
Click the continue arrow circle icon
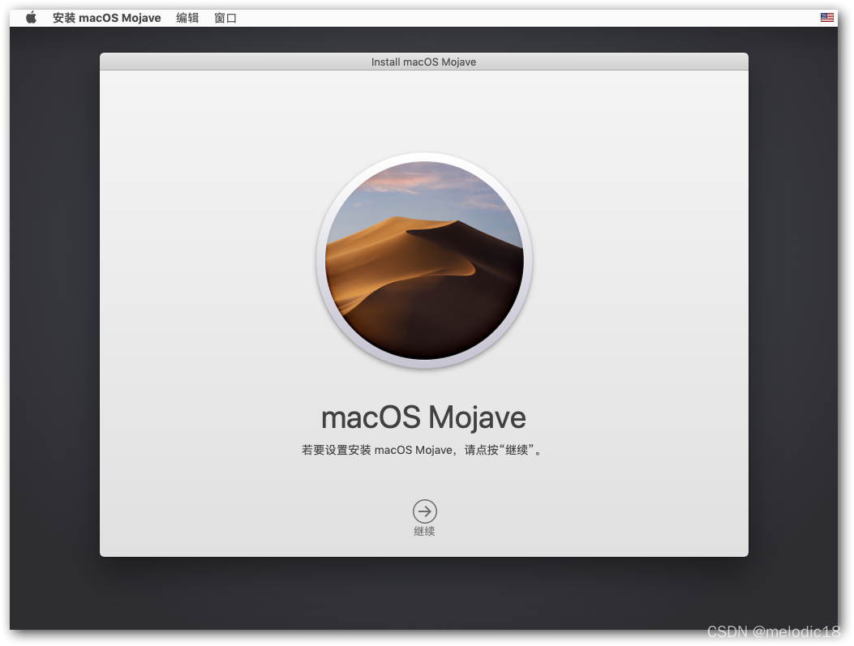[x=424, y=511]
